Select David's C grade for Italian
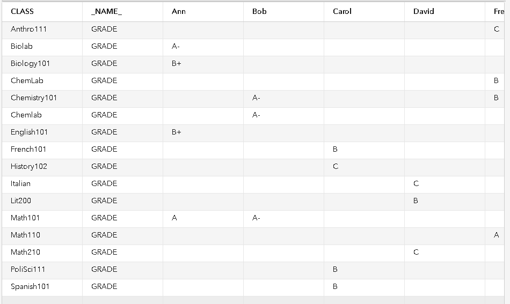510x304 pixels. coord(416,183)
